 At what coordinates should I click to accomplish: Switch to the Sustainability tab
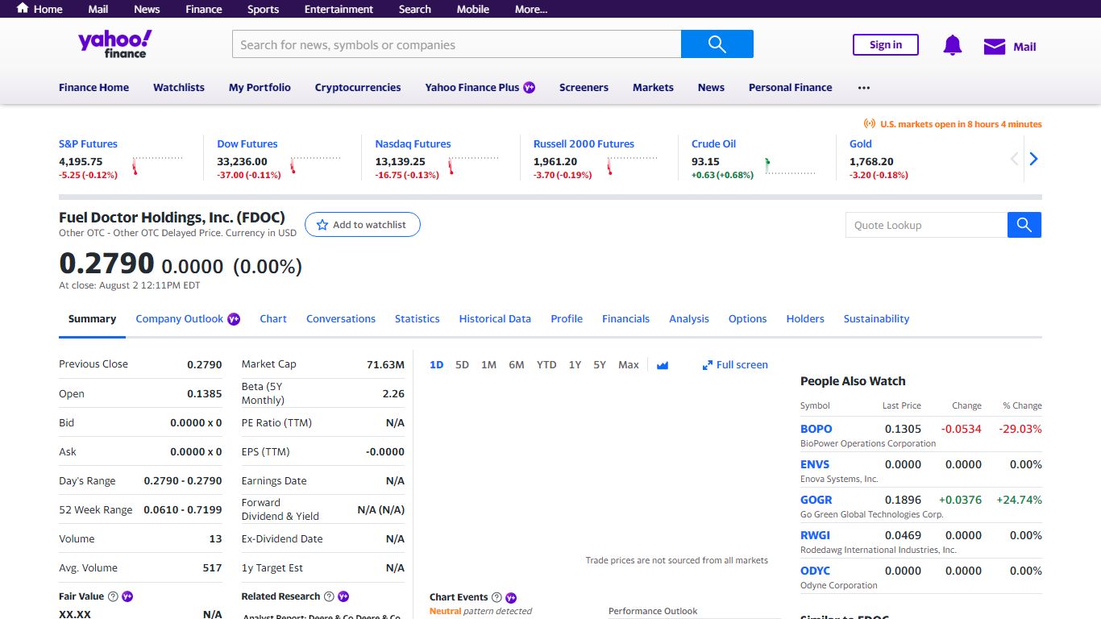tap(876, 318)
